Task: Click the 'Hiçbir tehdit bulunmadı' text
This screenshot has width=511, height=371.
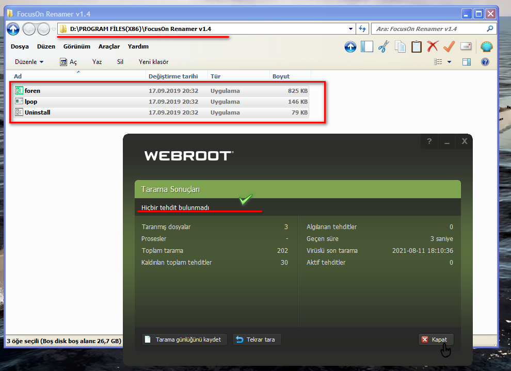Action: pos(175,208)
